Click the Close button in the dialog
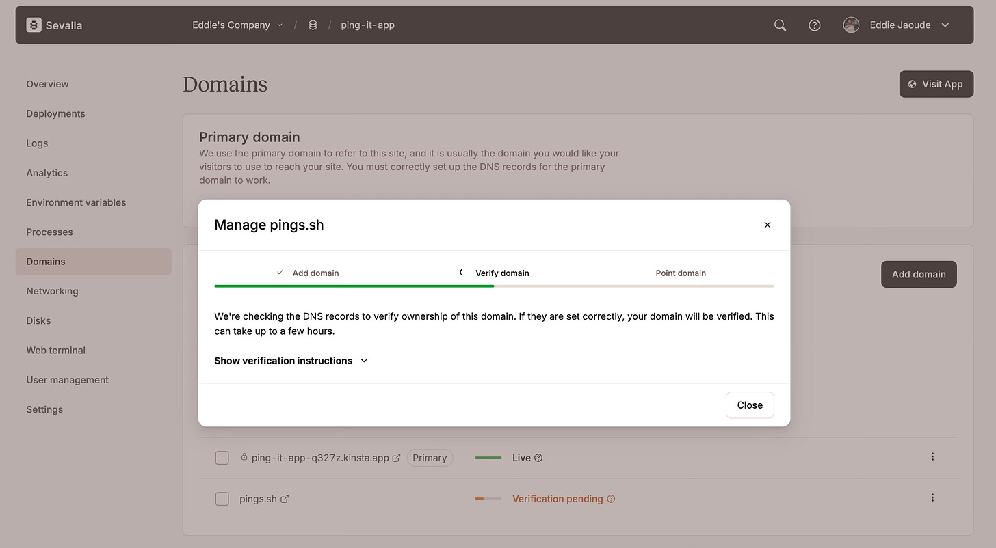 pyautogui.click(x=750, y=405)
